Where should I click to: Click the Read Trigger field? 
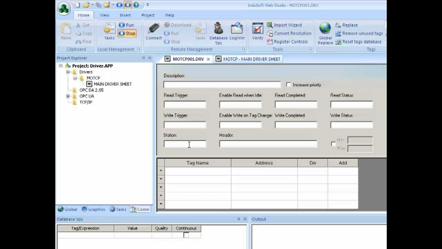coord(185,104)
